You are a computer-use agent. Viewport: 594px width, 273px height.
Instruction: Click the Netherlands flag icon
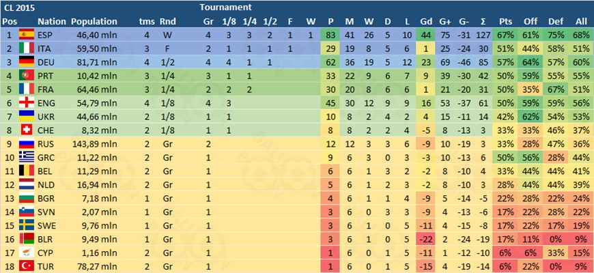pos(27,185)
